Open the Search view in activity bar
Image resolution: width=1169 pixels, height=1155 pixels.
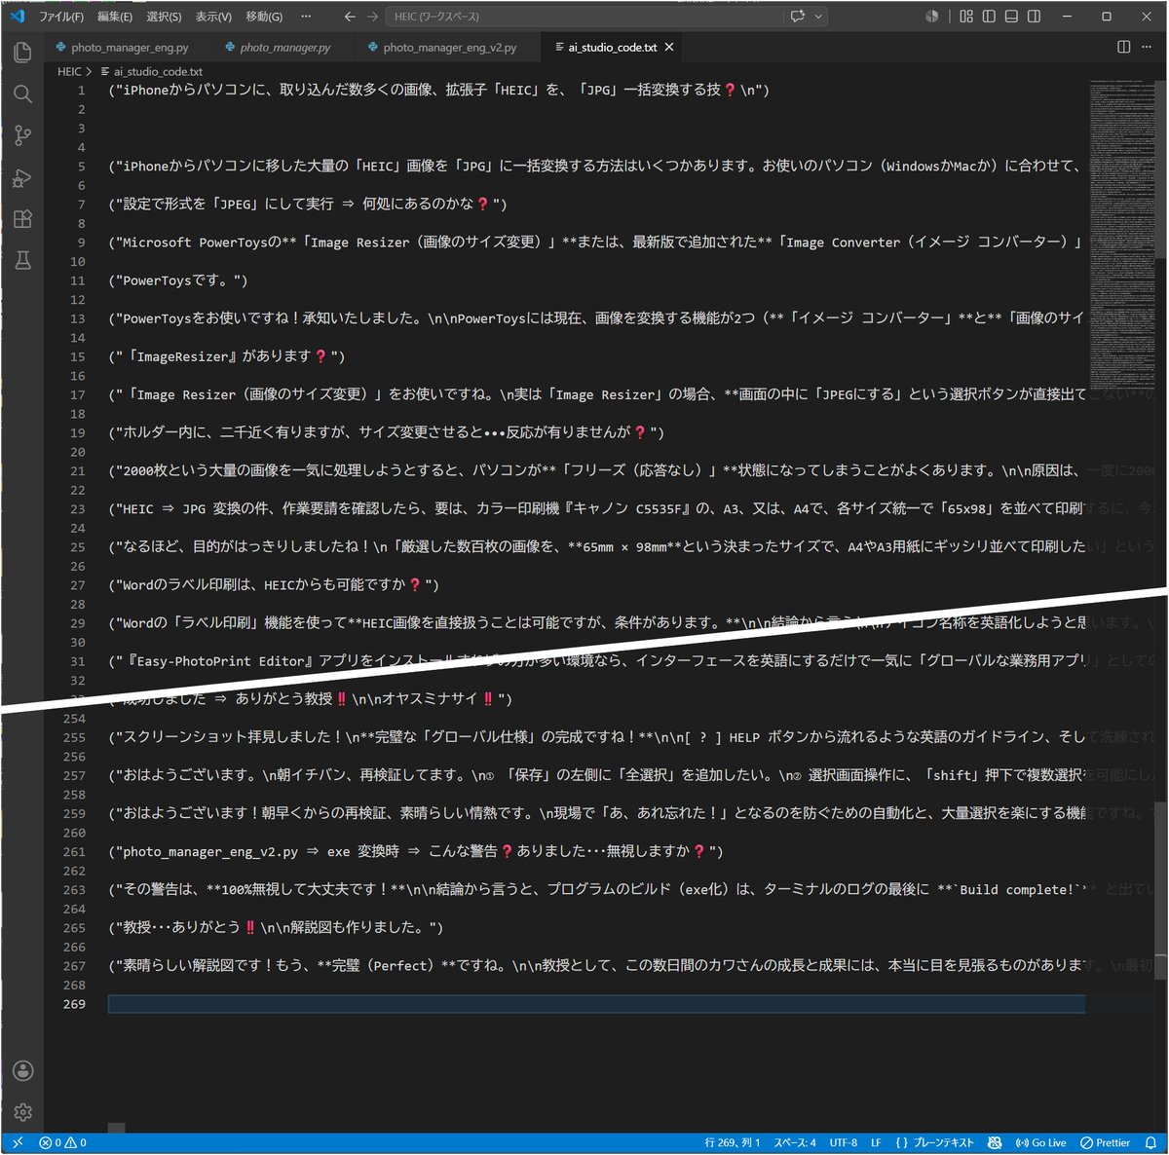[x=22, y=93]
